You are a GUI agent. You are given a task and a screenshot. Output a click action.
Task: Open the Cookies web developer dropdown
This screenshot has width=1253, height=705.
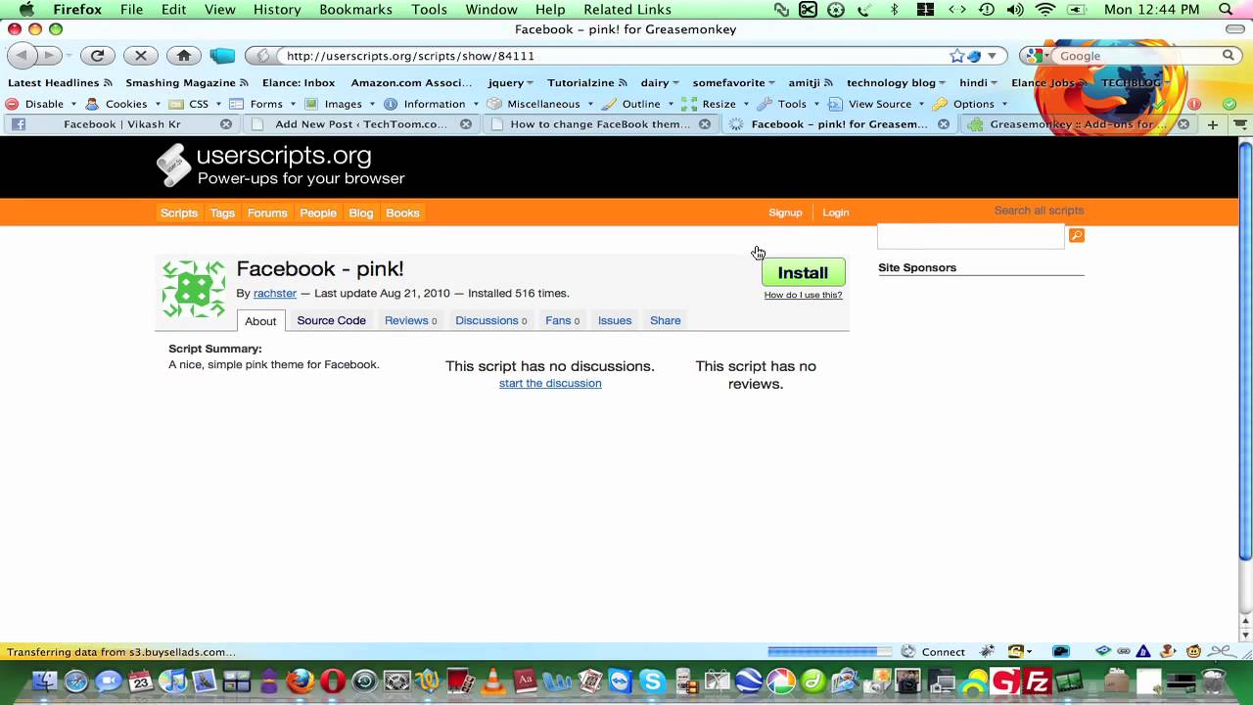123,104
